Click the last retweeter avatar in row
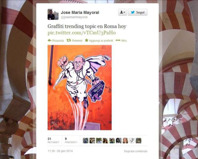This screenshot has width=198, height=159. (x=138, y=141)
